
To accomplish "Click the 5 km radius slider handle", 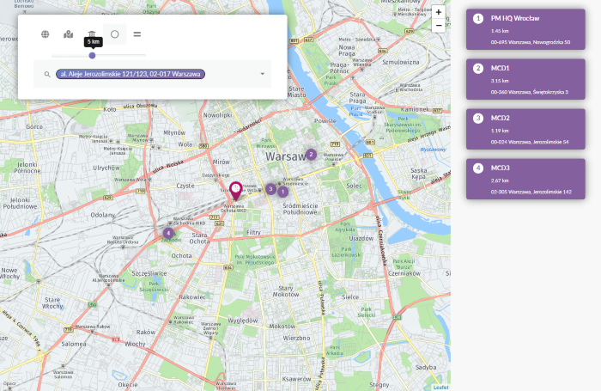I will click(x=93, y=56).
